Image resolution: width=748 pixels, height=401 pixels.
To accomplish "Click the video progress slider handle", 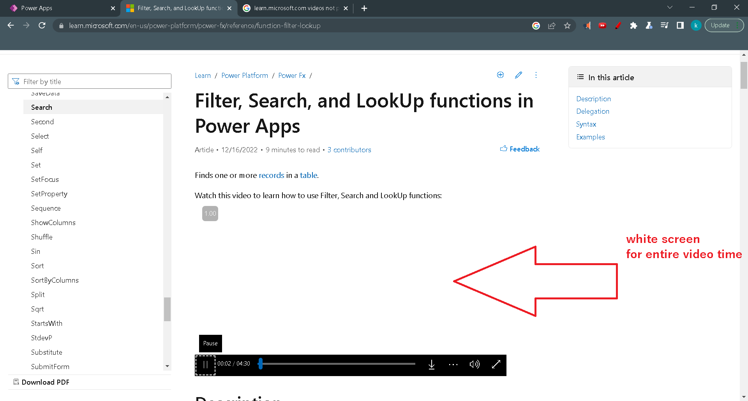I will [261, 364].
